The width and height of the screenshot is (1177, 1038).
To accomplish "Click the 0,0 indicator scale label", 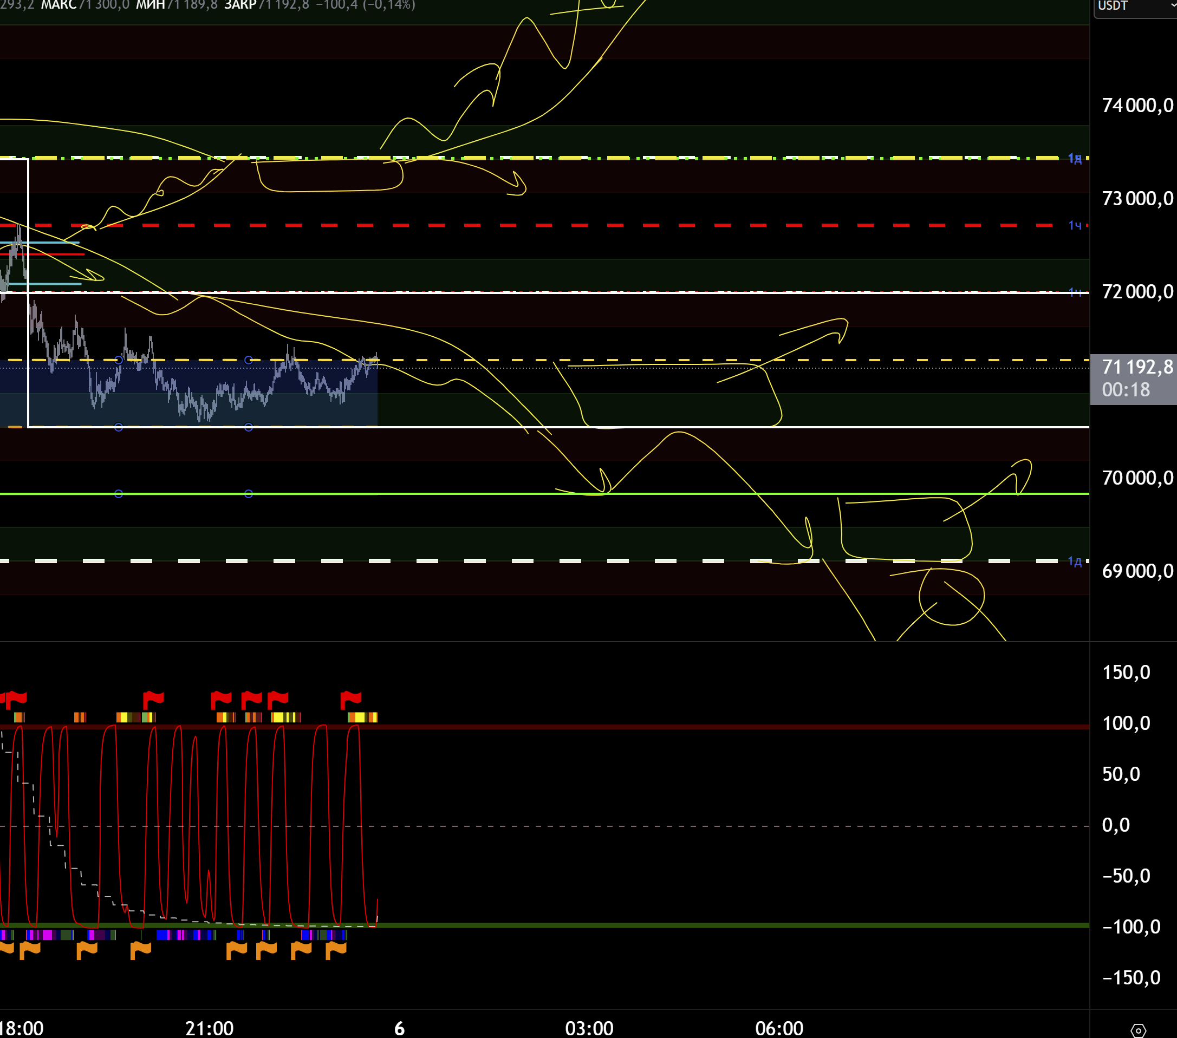I will click(x=1115, y=825).
